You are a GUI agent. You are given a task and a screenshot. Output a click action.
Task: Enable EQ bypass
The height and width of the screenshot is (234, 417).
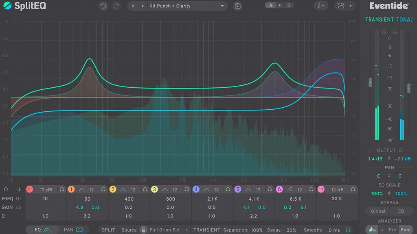[x=402, y=211]
